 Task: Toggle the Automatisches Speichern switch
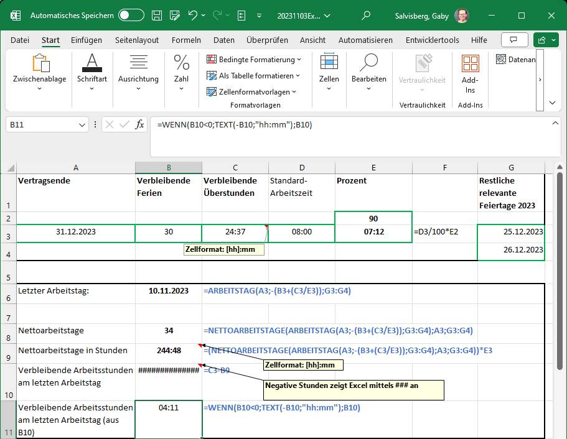[x=131, y=15]
